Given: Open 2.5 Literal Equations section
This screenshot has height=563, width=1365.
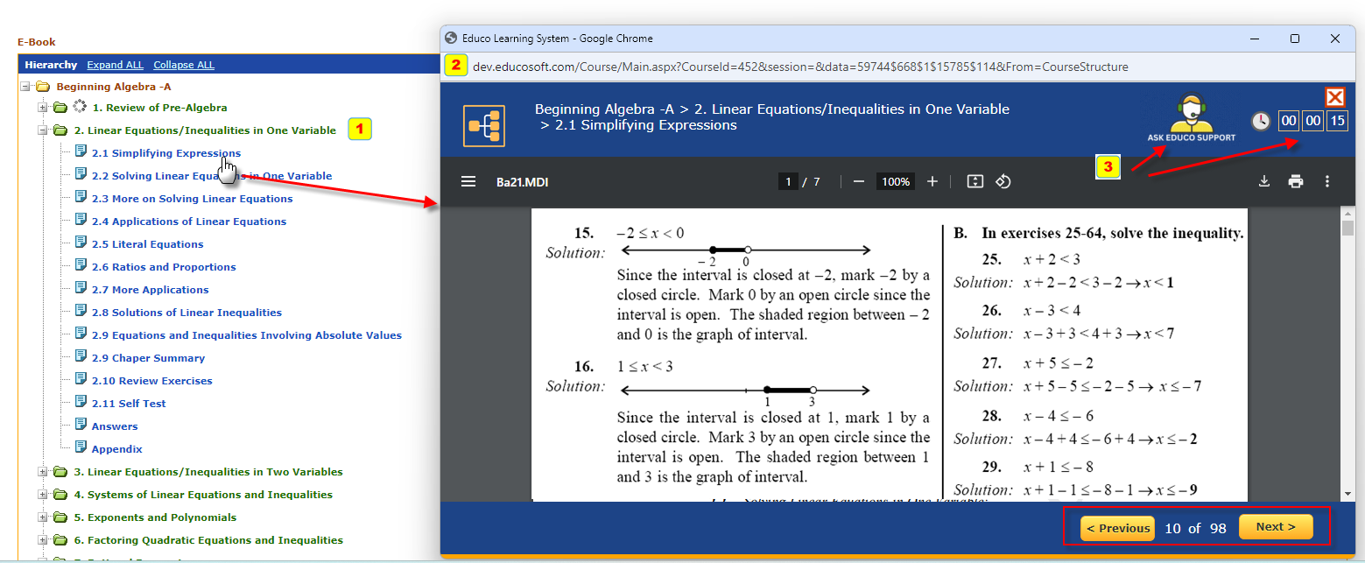Looking at the screenshot, I should [x=147, y=244].
